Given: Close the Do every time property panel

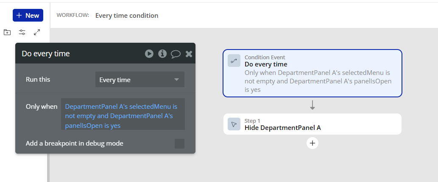Looking at the screenshot, I should 189,54.
